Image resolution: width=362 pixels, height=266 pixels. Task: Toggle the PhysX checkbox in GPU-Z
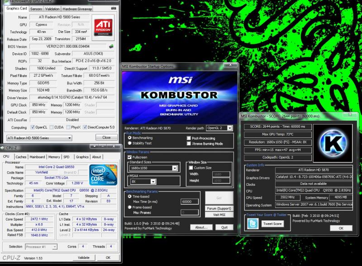coord(68,127)
